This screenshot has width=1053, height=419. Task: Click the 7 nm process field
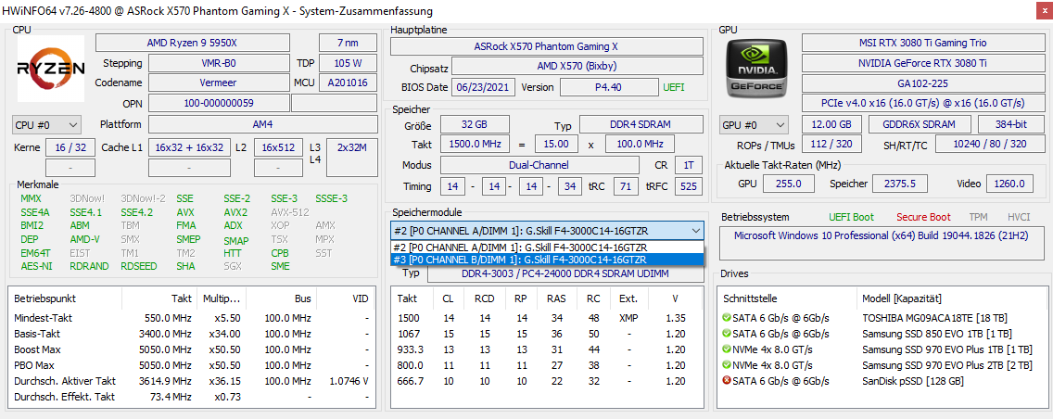(x=348, y=43)
